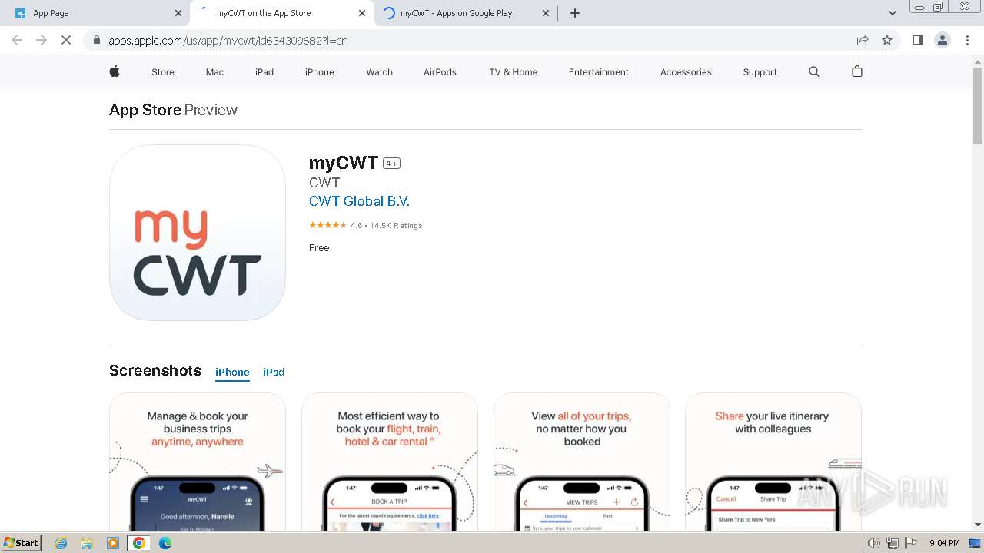The width and height of the screenshot is (984, 553).
Task: Select the iPhone screenshots tab
Action: click(x=232, y=372)
